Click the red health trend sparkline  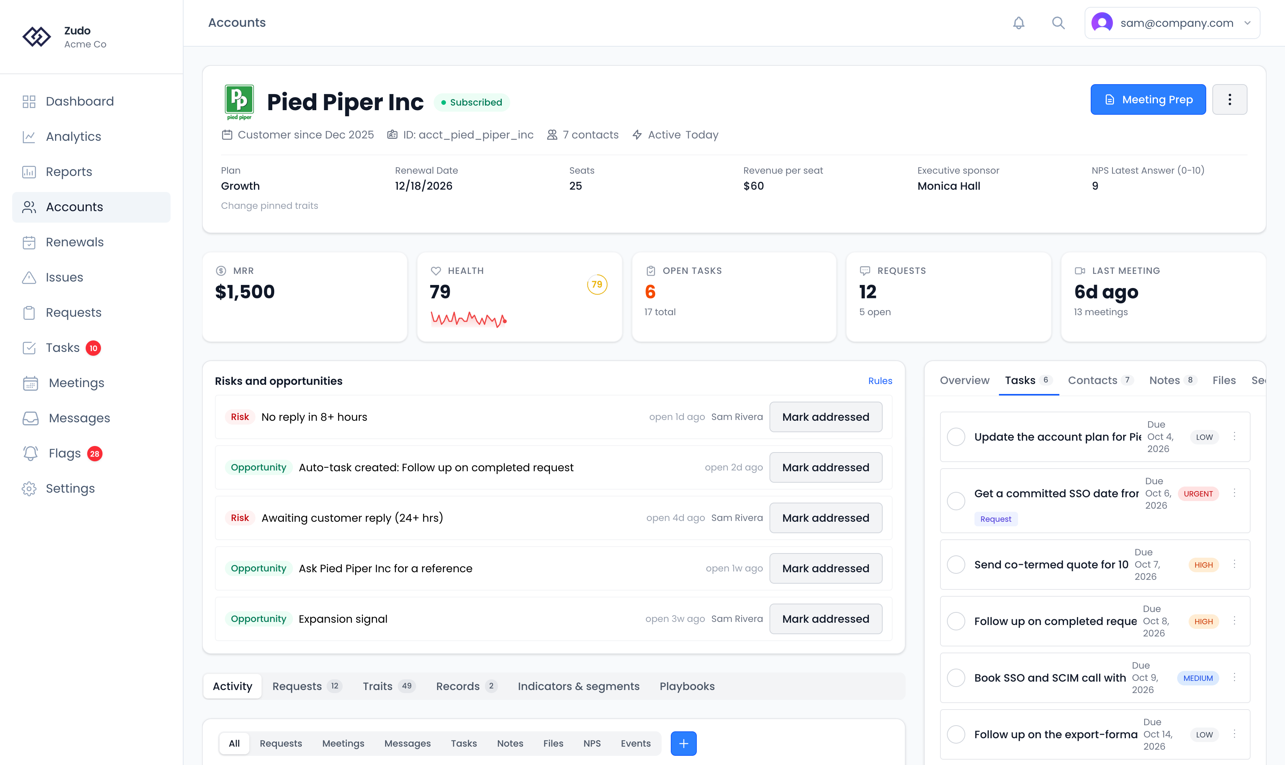(x=469, y=319)
